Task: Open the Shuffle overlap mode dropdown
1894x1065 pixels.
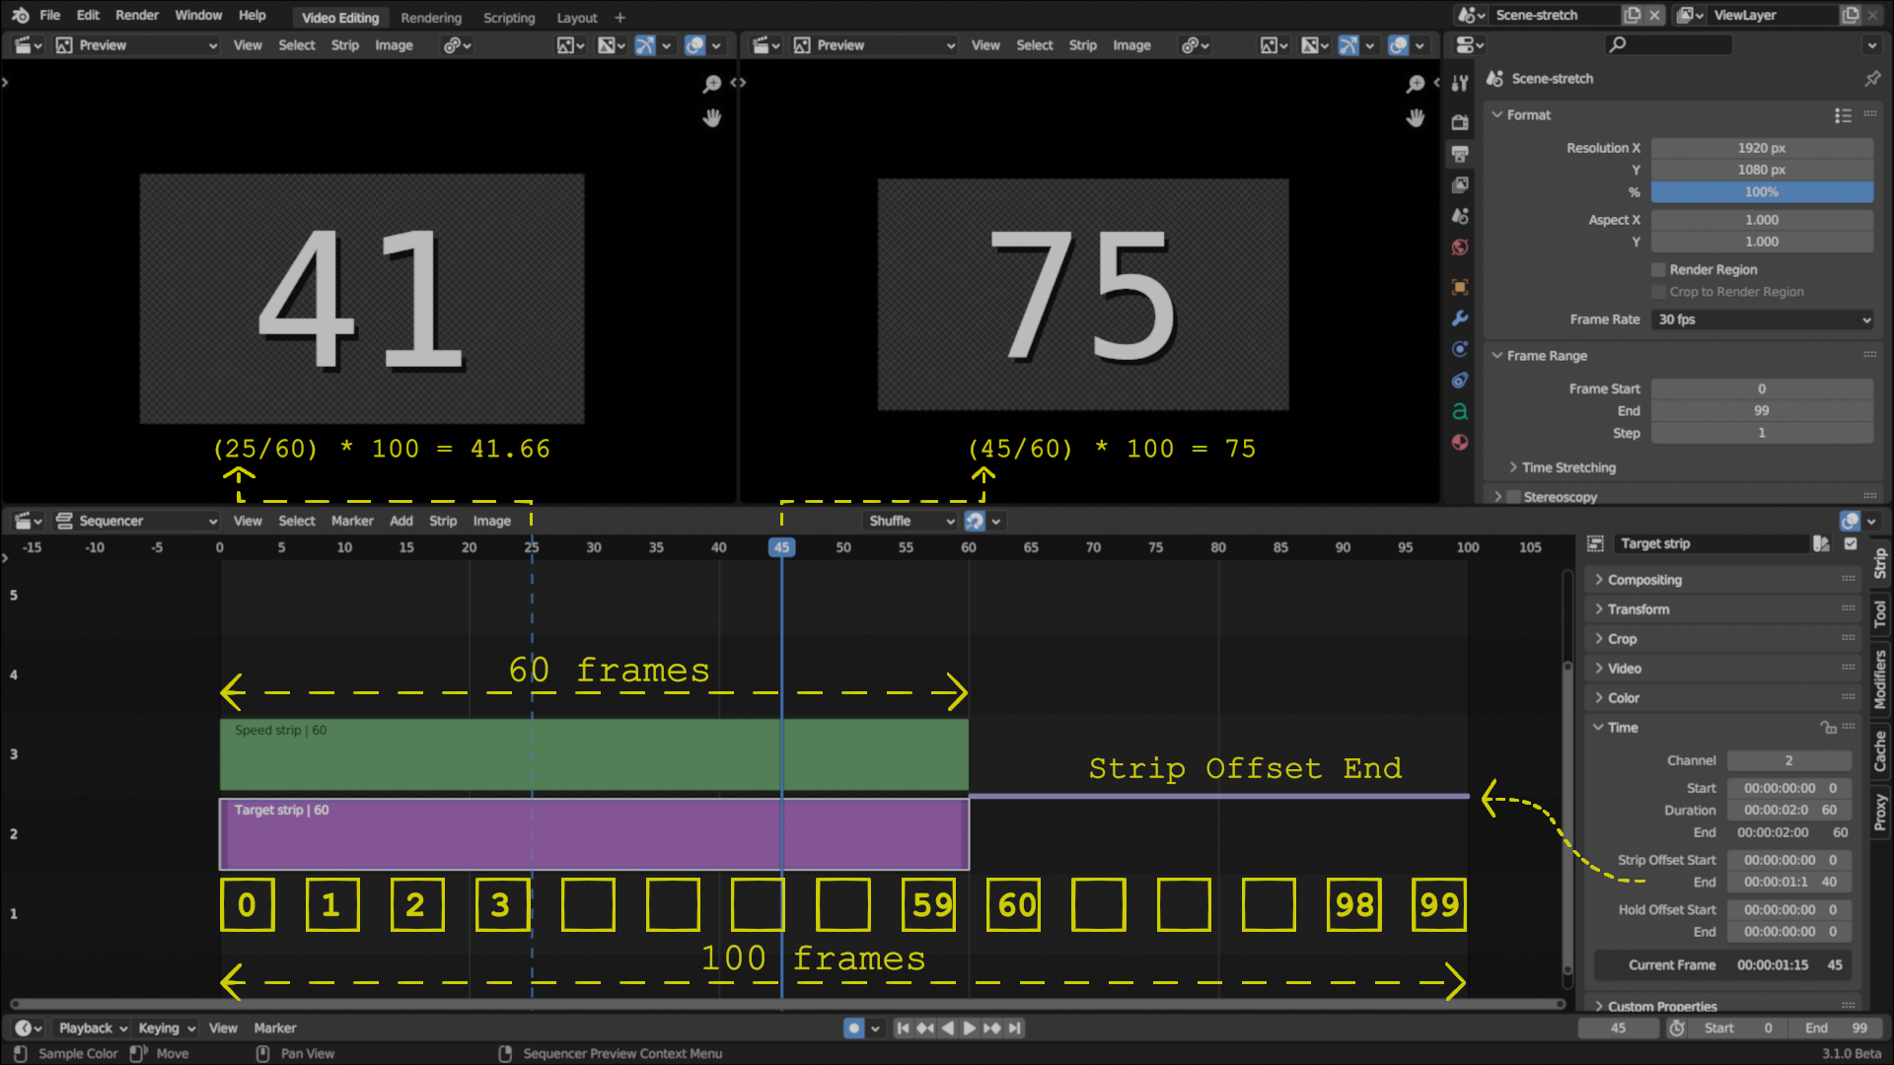Action: [910, 521]
